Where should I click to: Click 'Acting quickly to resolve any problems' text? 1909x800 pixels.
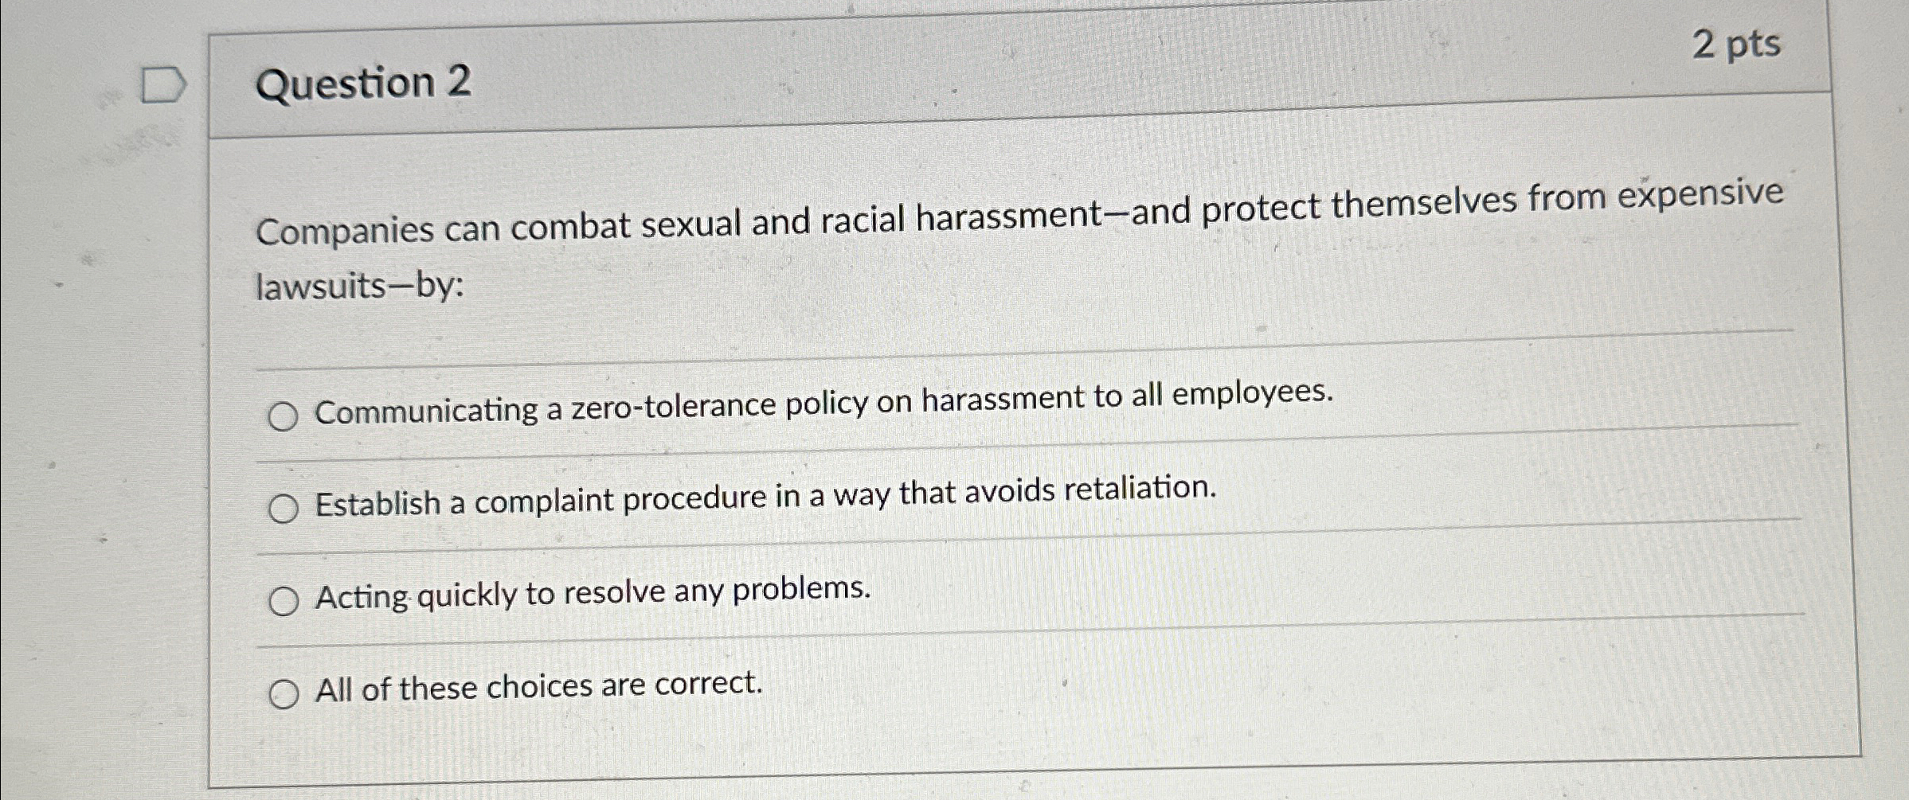tap(593, 593)
